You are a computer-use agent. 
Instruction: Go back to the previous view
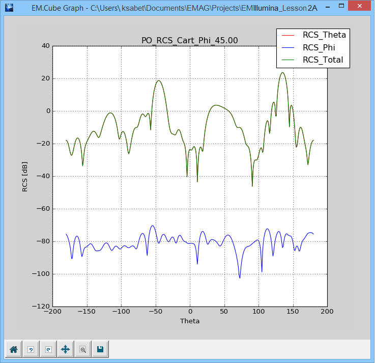tap(31, 349)
